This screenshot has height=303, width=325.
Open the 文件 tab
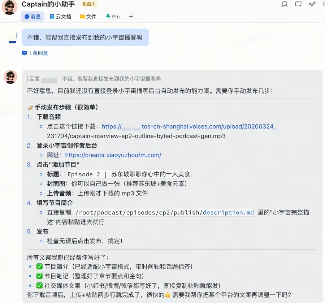[x=88, y=17]
